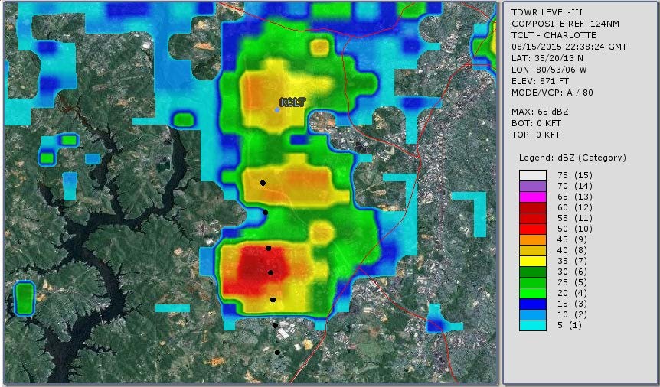Click the ELEV: 871 FT line
The image size is (660, 387).
pyautogui.click(x=541, y=81)
